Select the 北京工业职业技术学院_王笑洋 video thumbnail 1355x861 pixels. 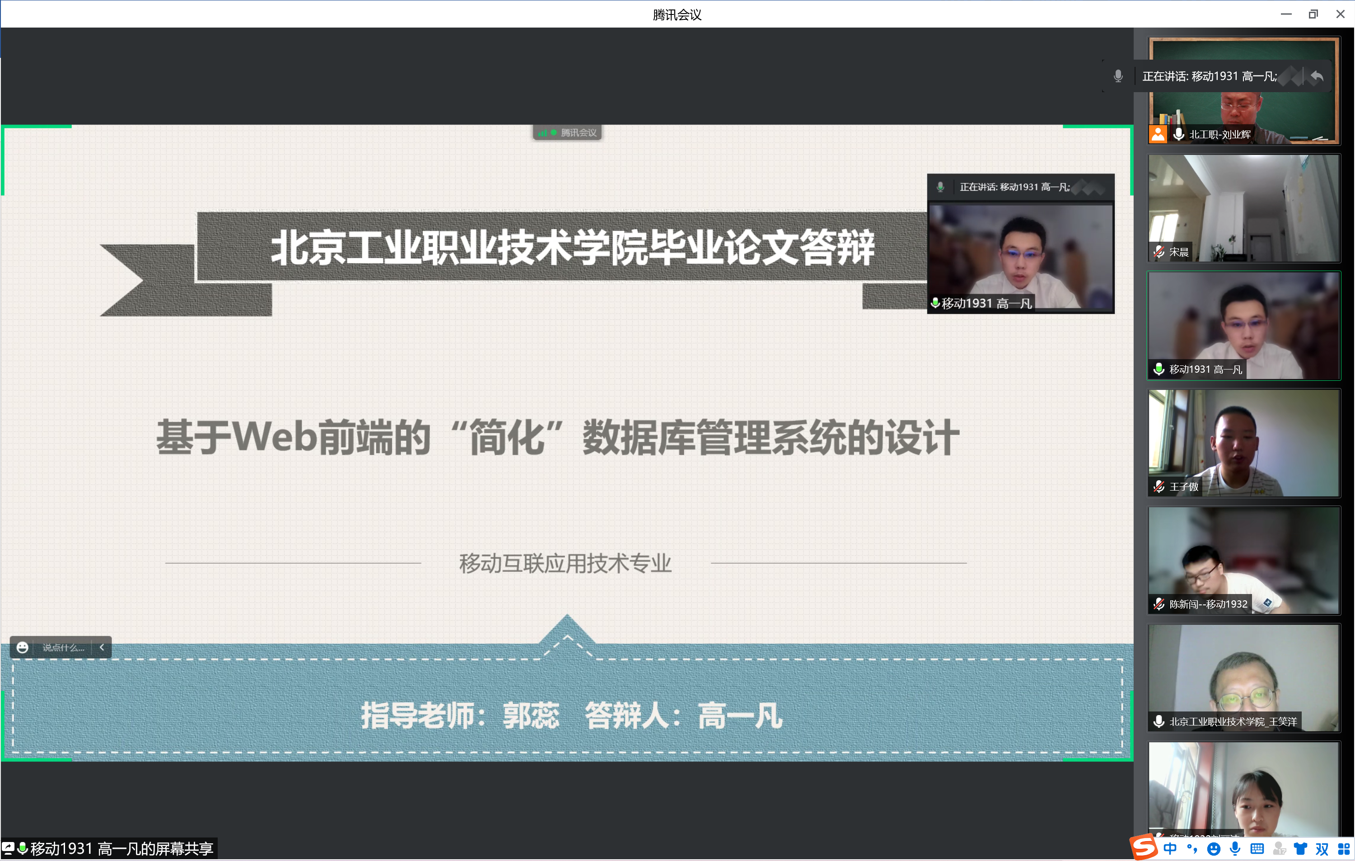pos(1243,678)
